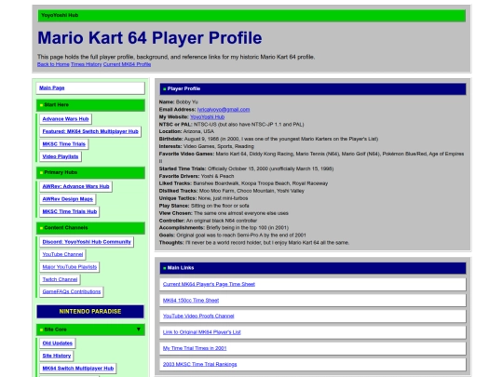Viewport: 503px width, 377px height.
Task: Open YoyoYoshi Hub website link in profile
Action: (x=207, y=117)
